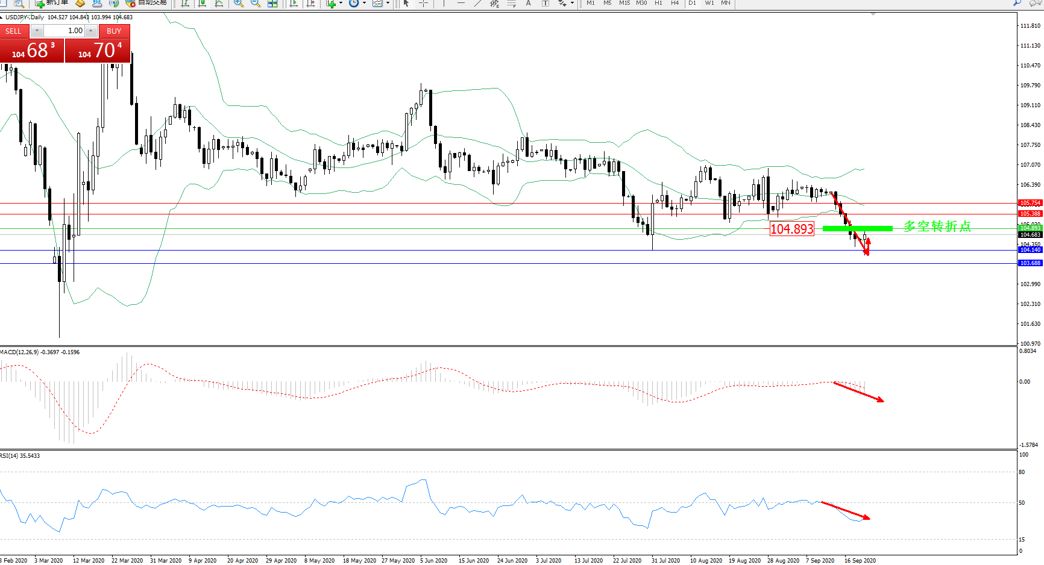Toggle the chart shift option
Screen dimensions: 1044x565
click(x=310, y=3)
